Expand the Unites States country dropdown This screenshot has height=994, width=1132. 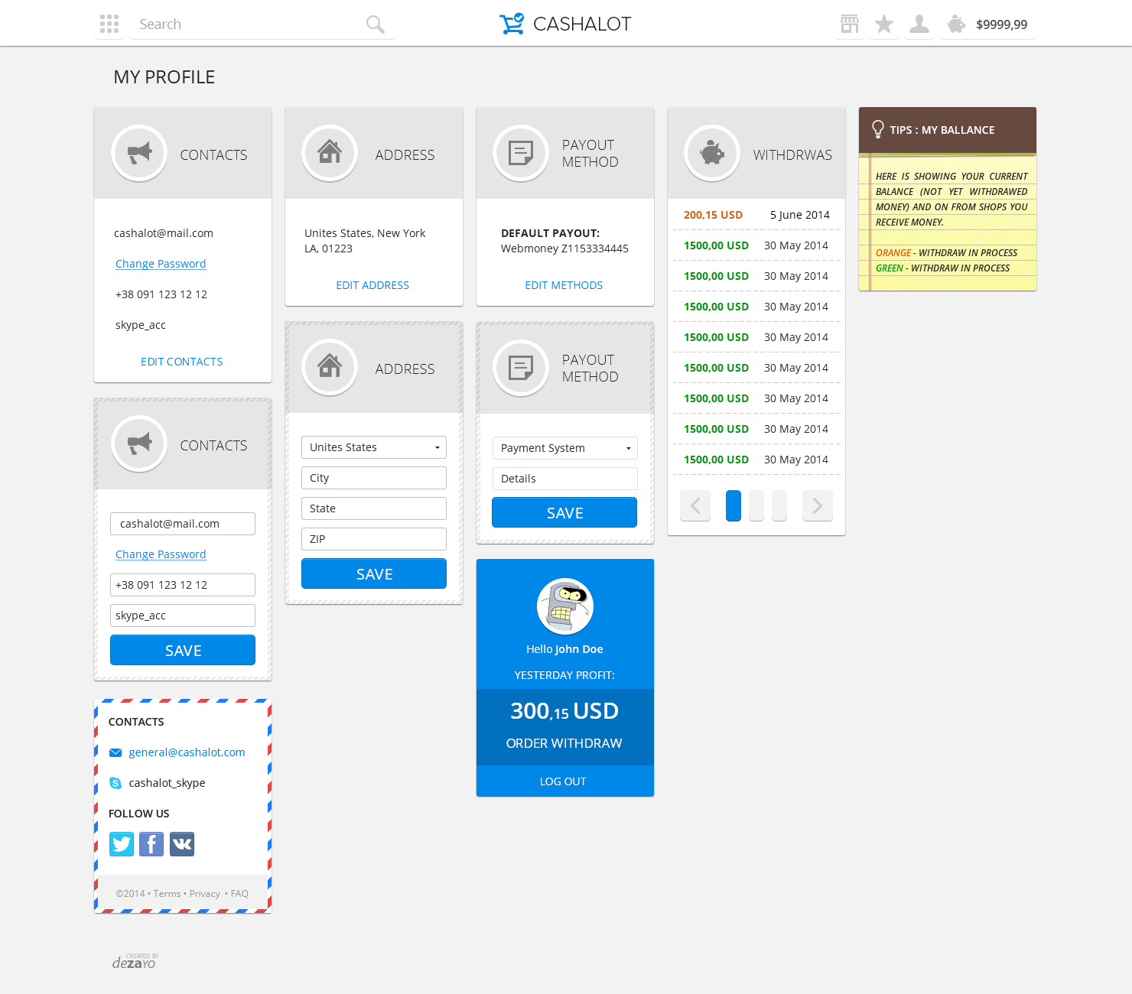374,447
